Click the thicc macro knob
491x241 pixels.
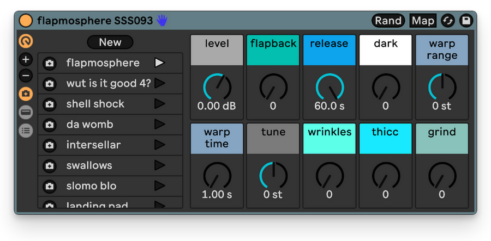click(386, 175)
